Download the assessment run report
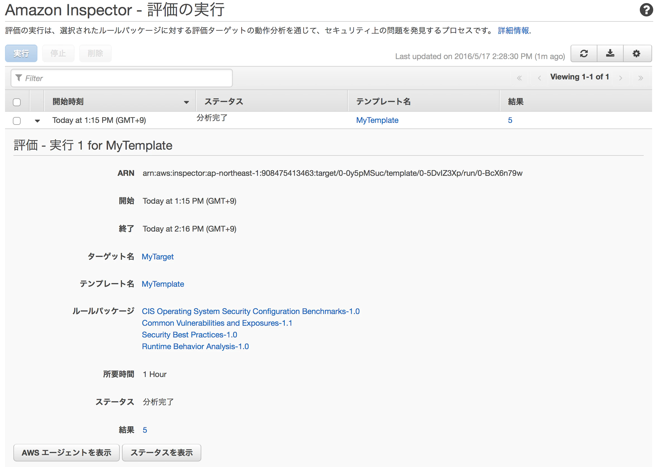 (610, 53)
